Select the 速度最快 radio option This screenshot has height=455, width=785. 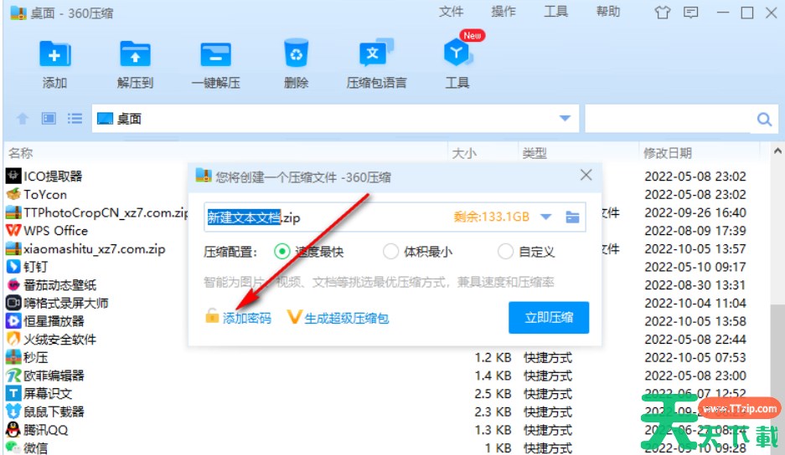(282, 251)
